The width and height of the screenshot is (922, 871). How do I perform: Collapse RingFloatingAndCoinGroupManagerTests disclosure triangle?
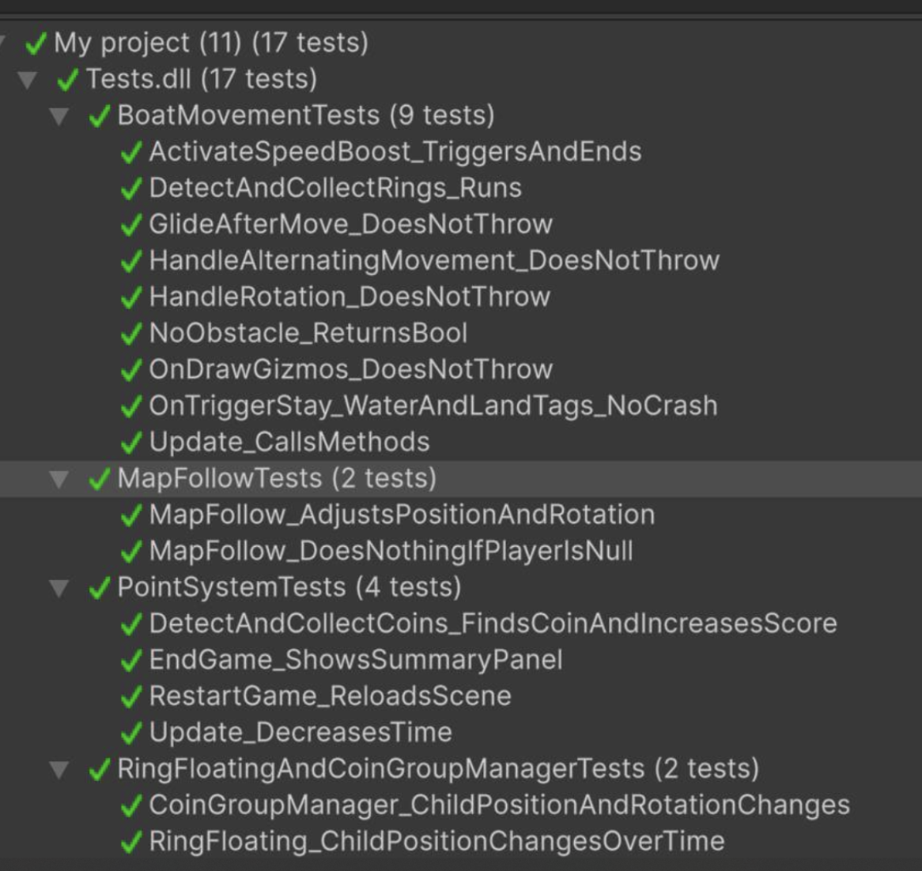pyautogui.click(x=59, y=769)
